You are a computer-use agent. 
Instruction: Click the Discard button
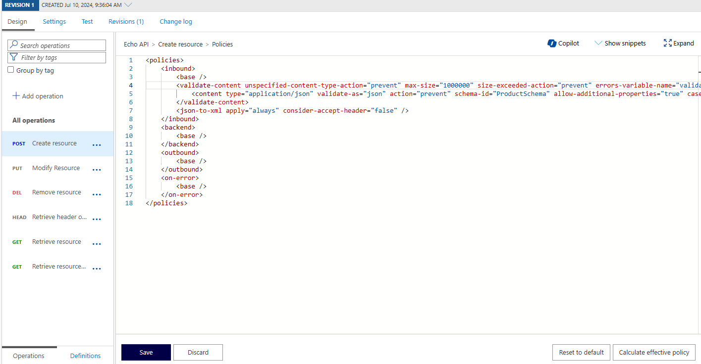[x=198, y=352]
